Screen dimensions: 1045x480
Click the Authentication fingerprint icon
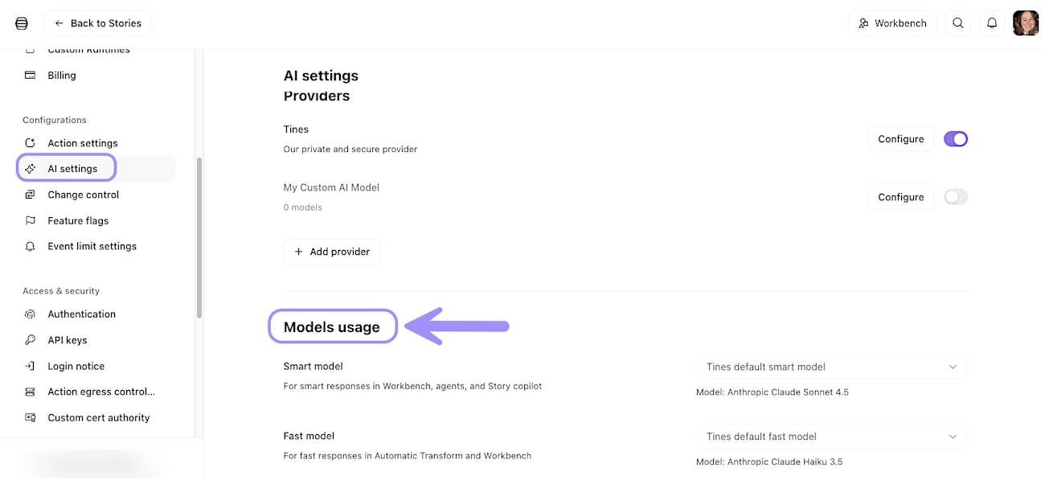(x=31, y=314)
